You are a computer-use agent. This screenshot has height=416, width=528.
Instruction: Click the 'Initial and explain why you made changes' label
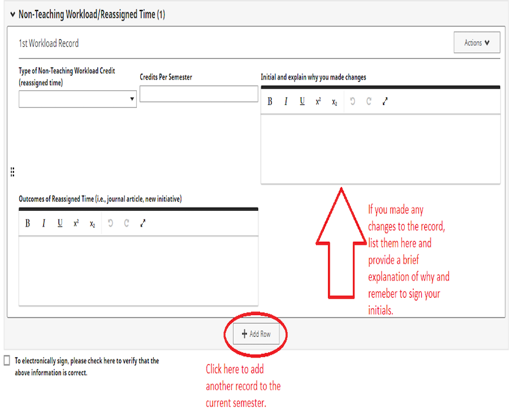pos(313,77)
